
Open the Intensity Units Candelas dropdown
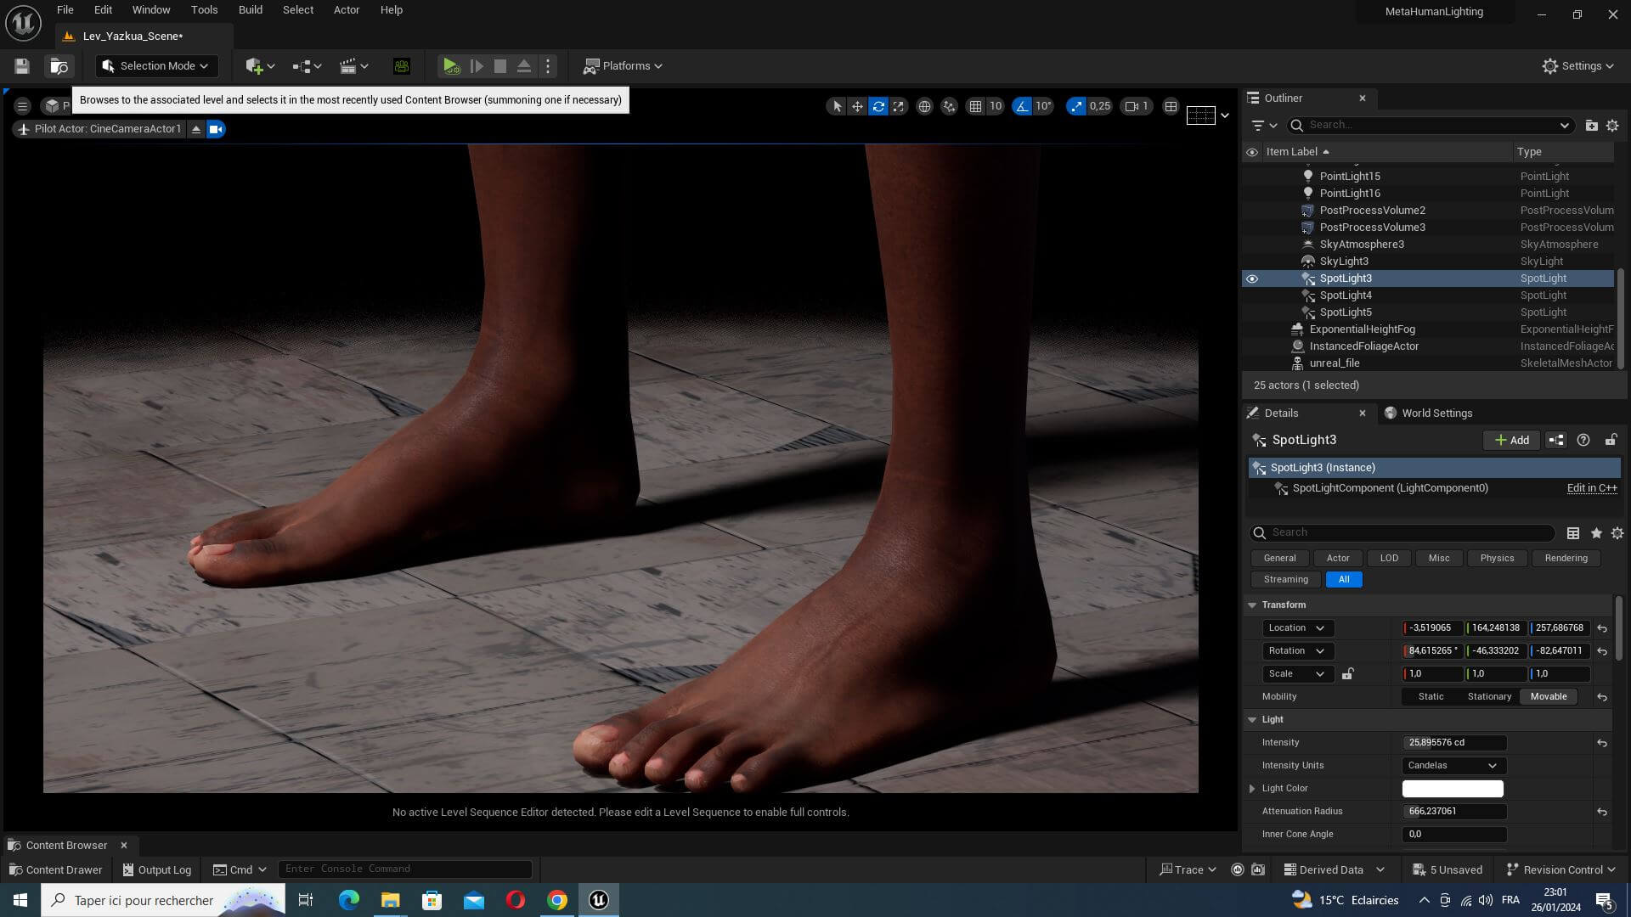1453,766
